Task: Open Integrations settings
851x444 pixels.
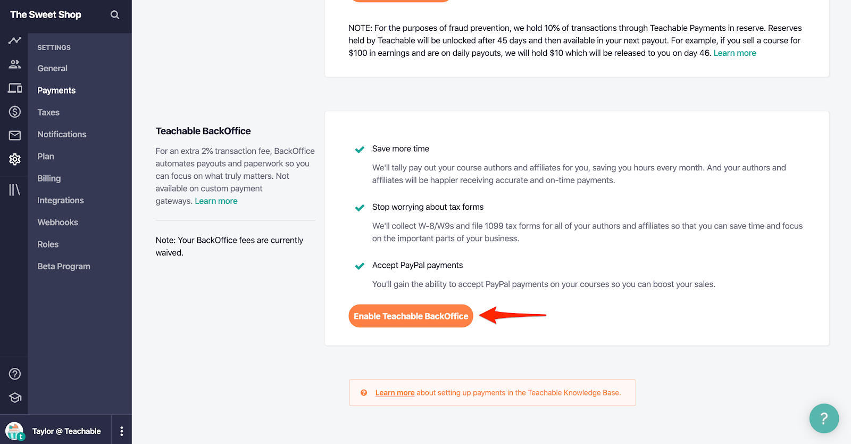Action: click(60, 200)
